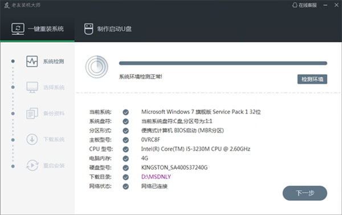Click the 重启安装 restart play icon
342x215 pixels.
pos(32,165)
